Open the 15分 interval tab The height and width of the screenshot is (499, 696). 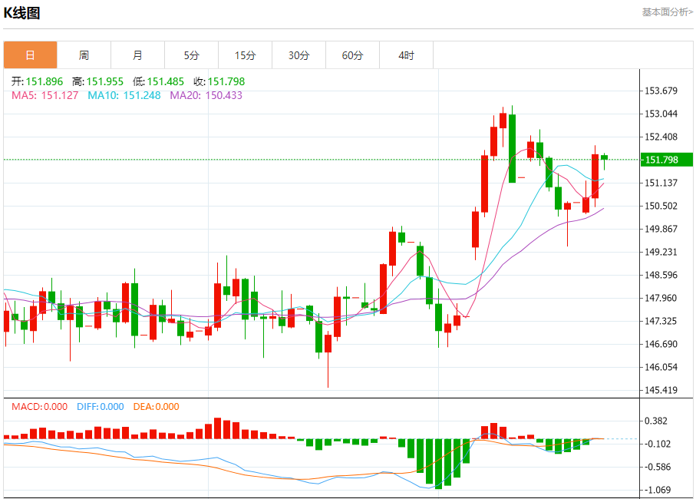pyautogui.click(x=245, y=55)
